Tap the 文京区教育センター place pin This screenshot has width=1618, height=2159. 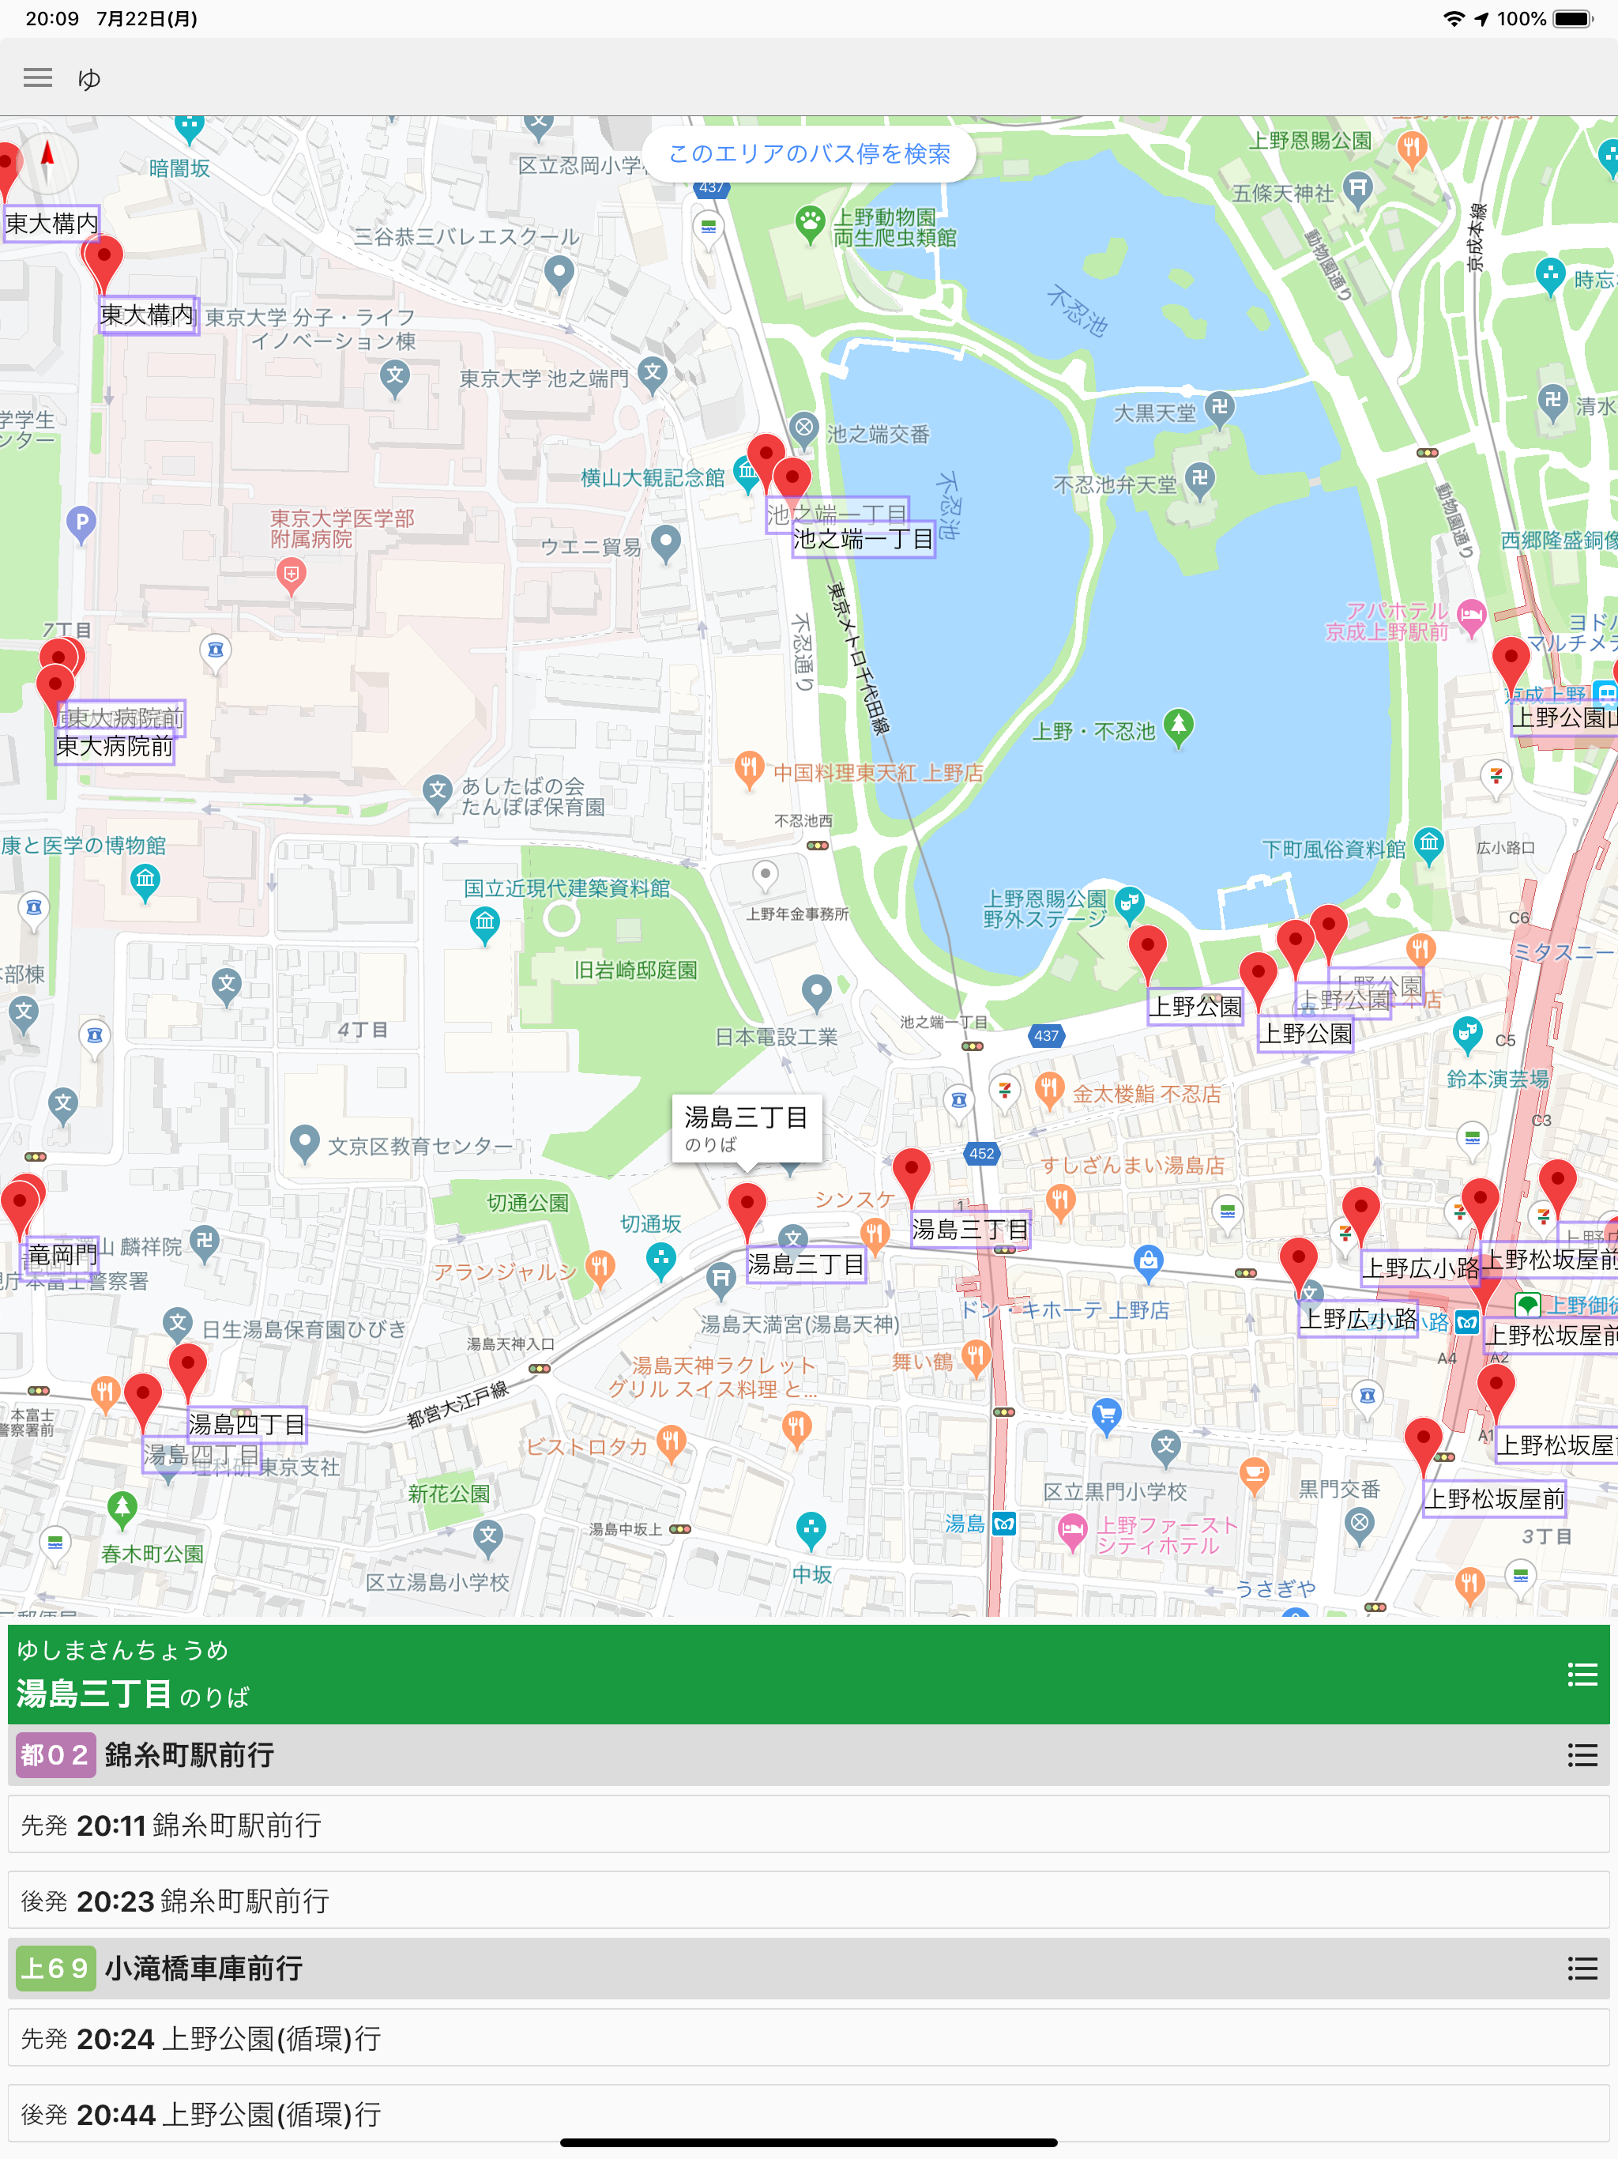(x=304, y=1143)
